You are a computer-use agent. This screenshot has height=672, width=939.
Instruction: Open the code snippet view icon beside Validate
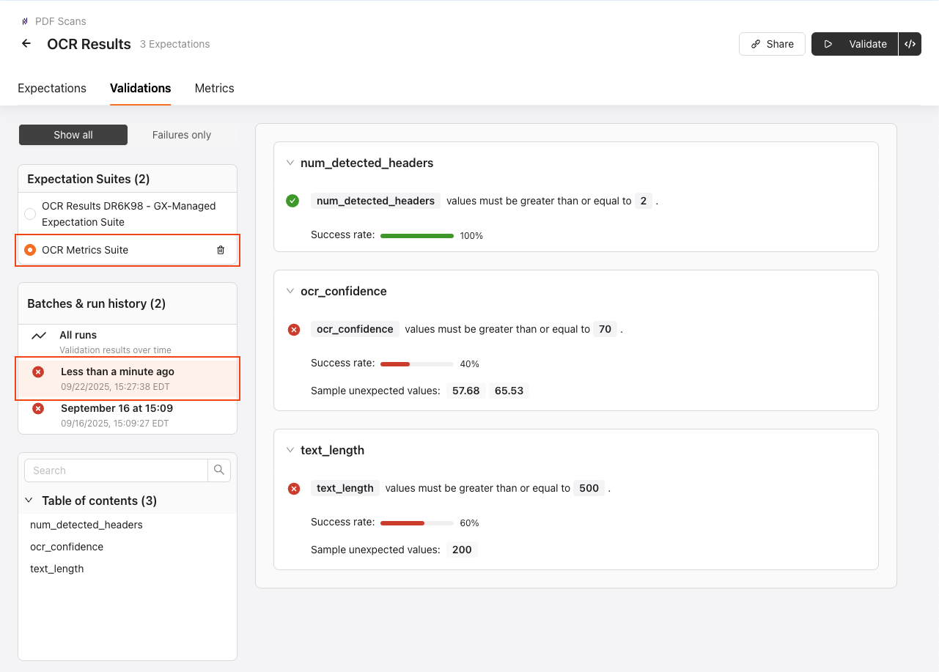point(910,44)
